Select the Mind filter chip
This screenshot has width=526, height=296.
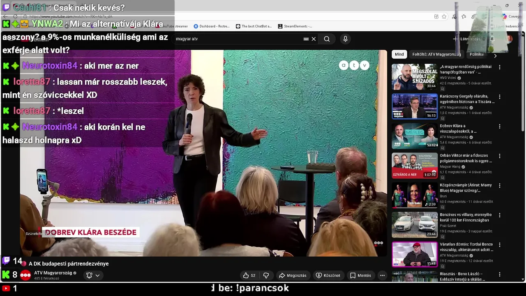[x=399, y=54]
